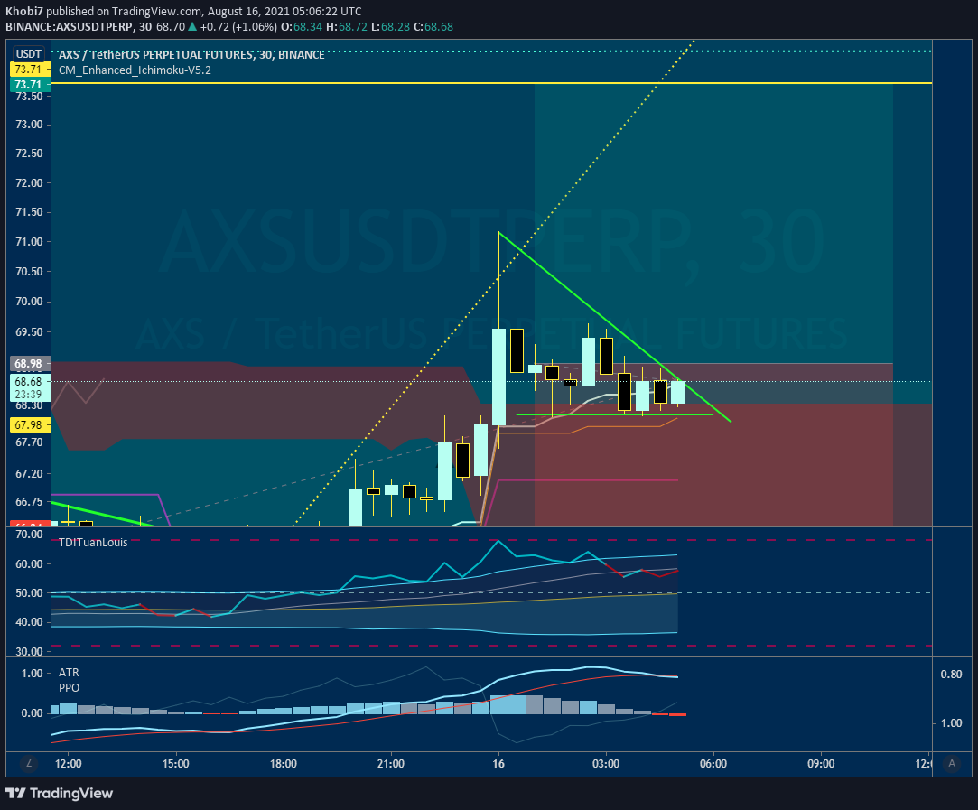Click the 0.00 label on ATR left scale
This screenshot has height=810, width=978.
click(x=32, y=712)
